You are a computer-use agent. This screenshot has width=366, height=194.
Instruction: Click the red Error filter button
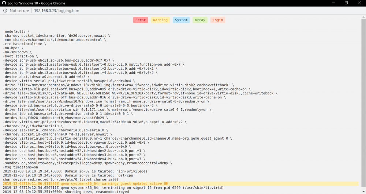click(141, 20)
